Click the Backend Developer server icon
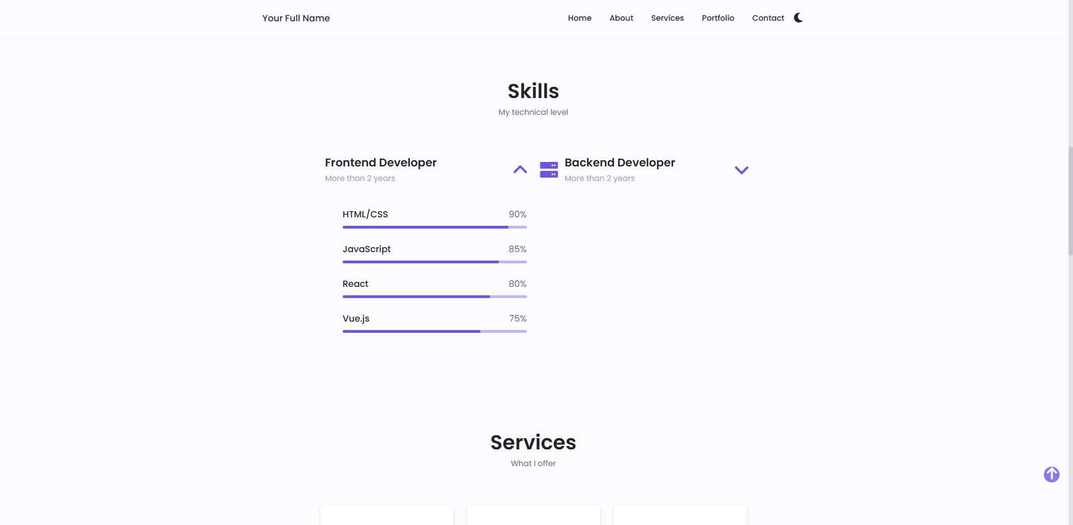This screenshot has height=525, width=1073. [x=549, y=170]
